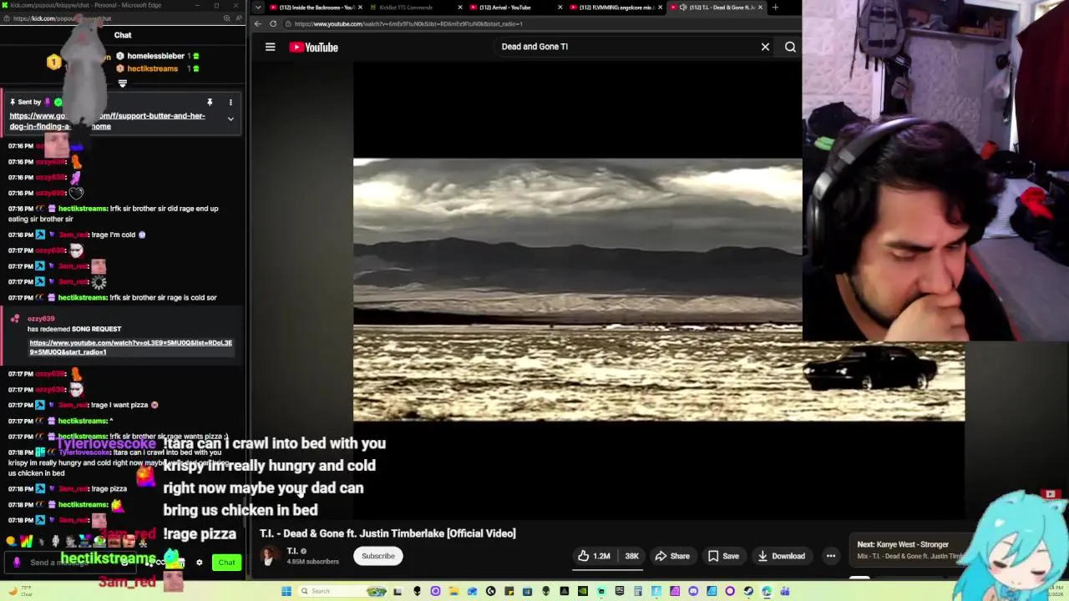This screenshot has height=601, width=1069.
Task: Open the YouTube hamburger guide menu
Action: [x=270, y=47]
